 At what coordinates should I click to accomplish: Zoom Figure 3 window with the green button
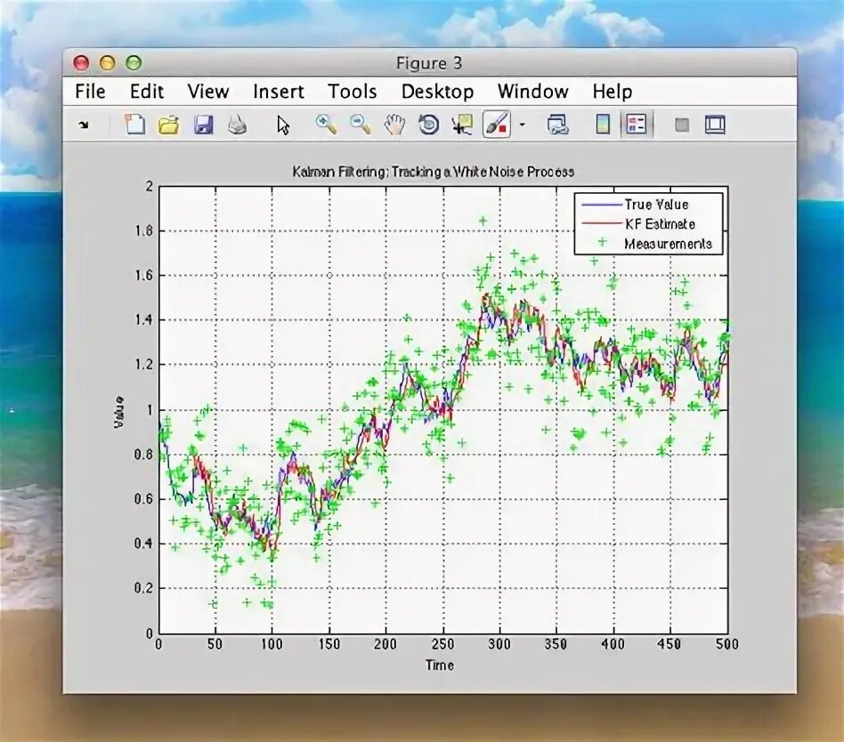coord(134,63)
